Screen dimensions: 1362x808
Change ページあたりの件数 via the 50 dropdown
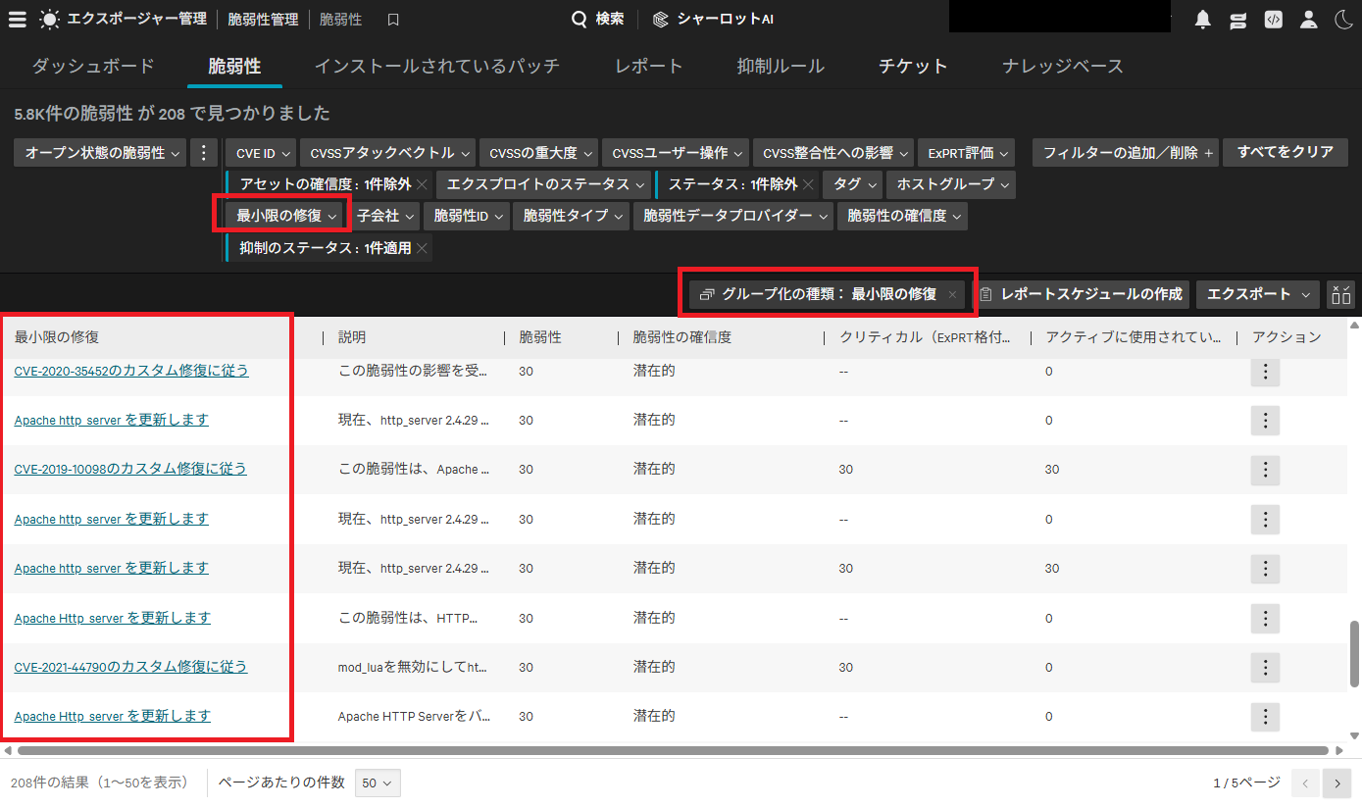pyautogui.click(x=377, y=783)
